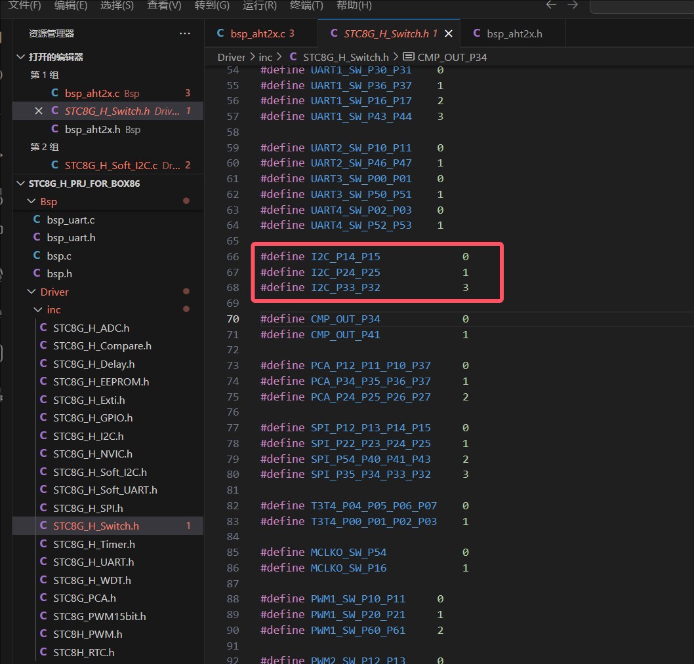Viewport: 694px width, 664px height.
Task: Open STC8G_H_SPI.h file
Action: tap(108, 508)
